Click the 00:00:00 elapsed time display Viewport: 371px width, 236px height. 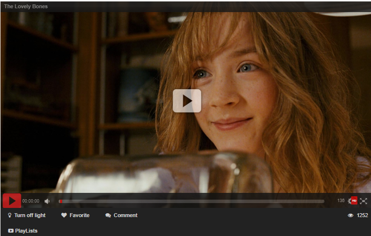31,201
